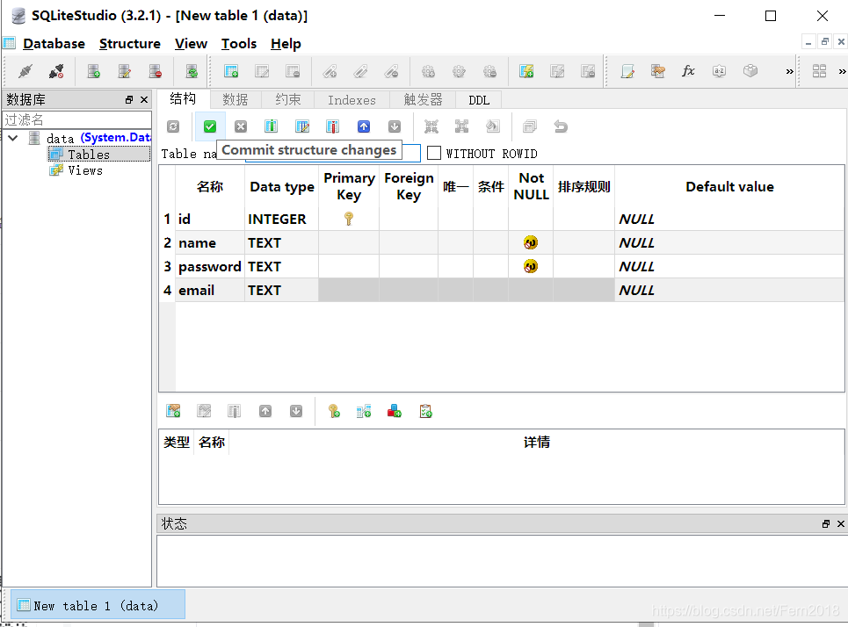Click the Default value column header
The height and width of the screenshot is (627, 848).
[x=729, y=186]
